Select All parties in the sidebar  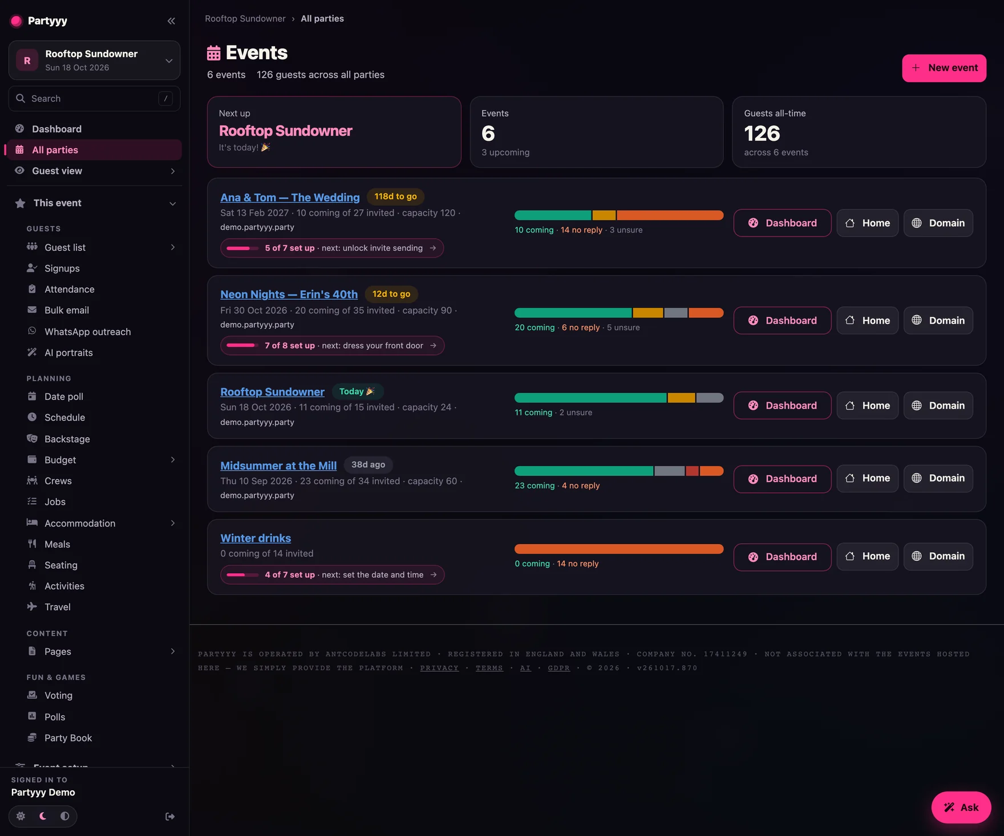(x=94, y=150)
